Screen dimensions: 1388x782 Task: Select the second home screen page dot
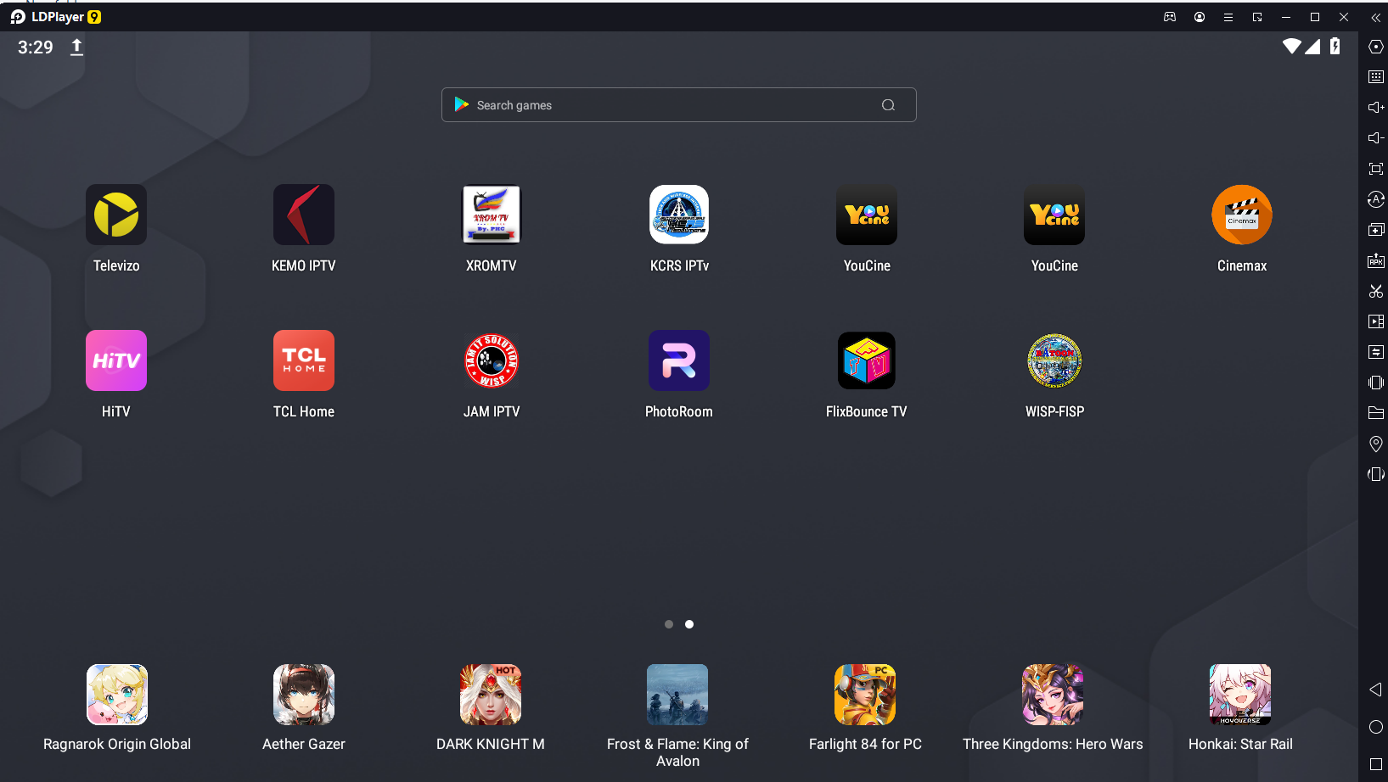click(689, 624)
